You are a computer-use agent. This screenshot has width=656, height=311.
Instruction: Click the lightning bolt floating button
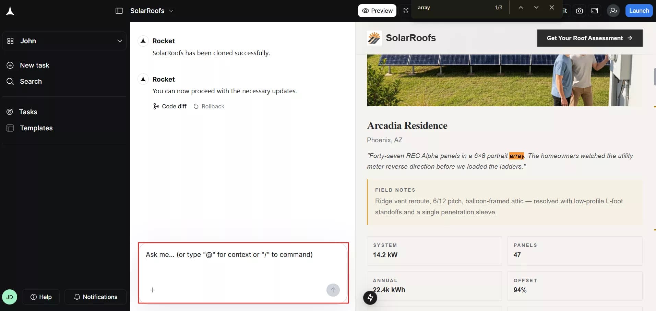pos(370,298)
